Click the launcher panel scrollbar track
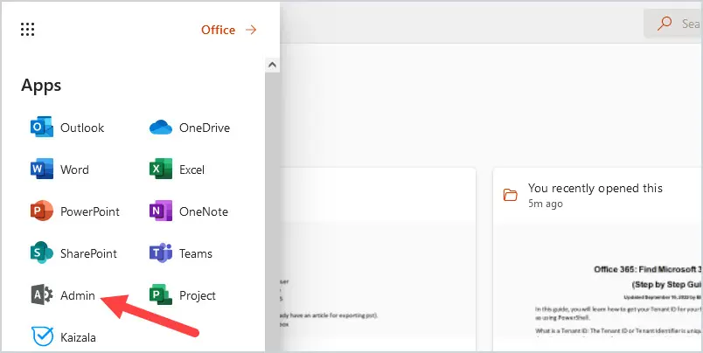The width and height of the screenshot is (703, 353). click(272, 211)
